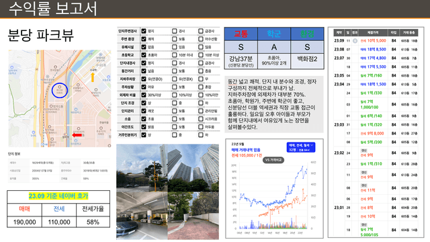The image size is (430, 242).
Task: Click the 거래 동층 column header
Action: pos(409,33)
